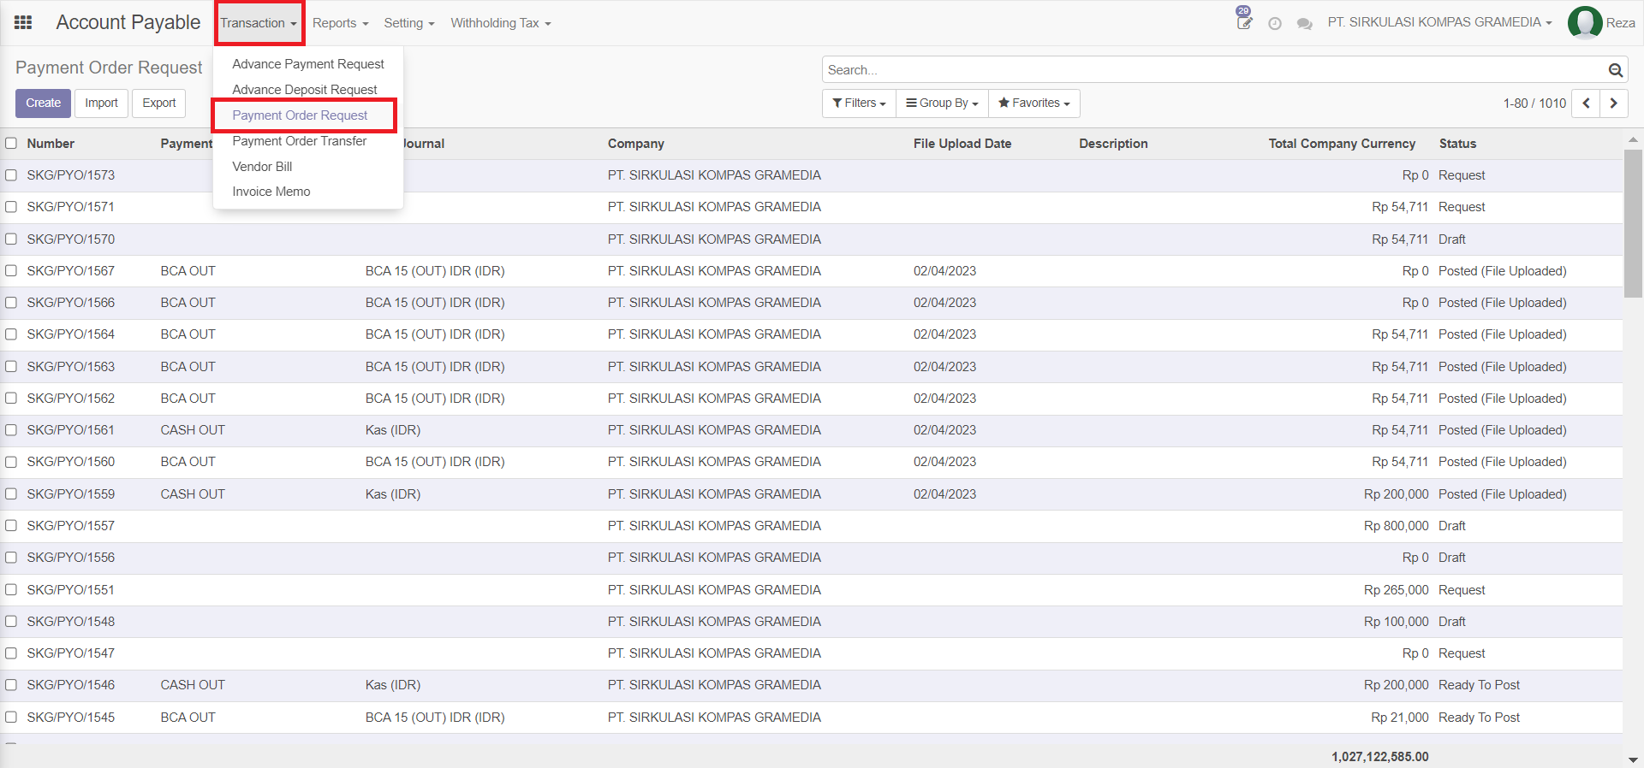Open the clock activity icon
Screen dimensions: 1644x768
[1275, 24]
